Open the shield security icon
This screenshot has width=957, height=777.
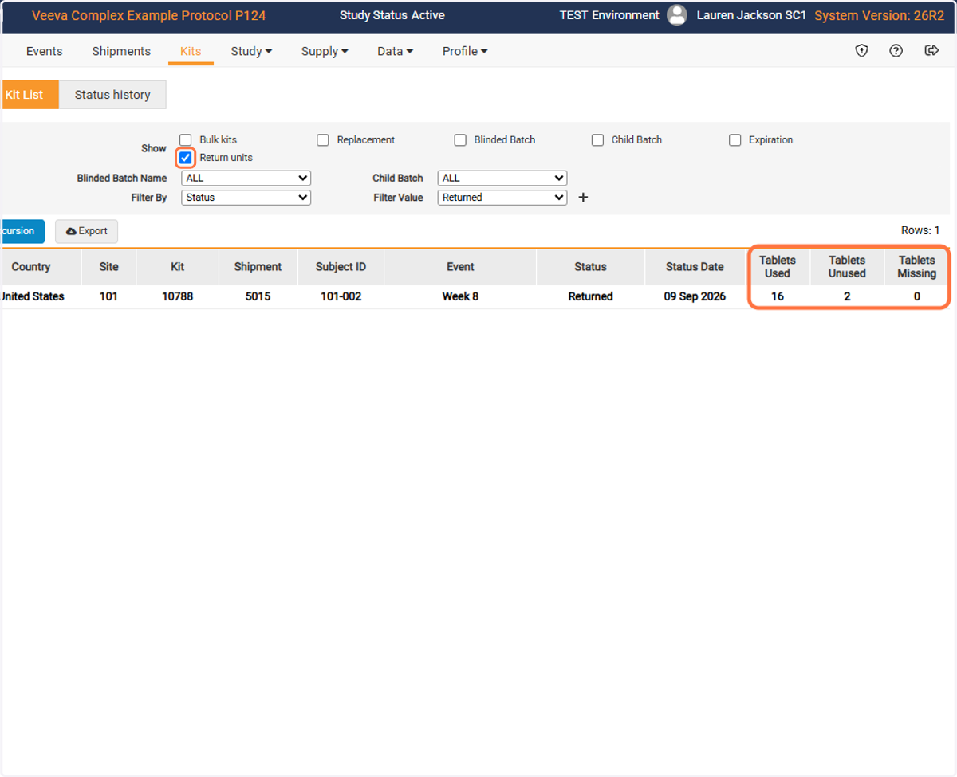tap(861, 51)
